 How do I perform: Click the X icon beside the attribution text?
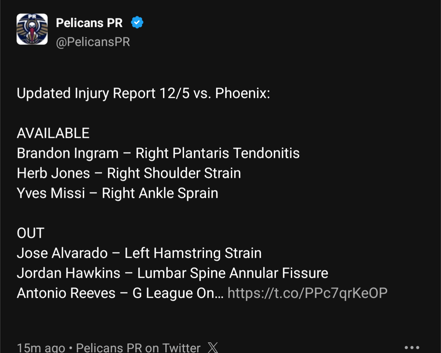pyautogui.click(x=213, y=348)
